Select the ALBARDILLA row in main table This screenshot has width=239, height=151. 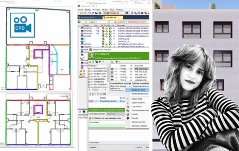(114, 42)
